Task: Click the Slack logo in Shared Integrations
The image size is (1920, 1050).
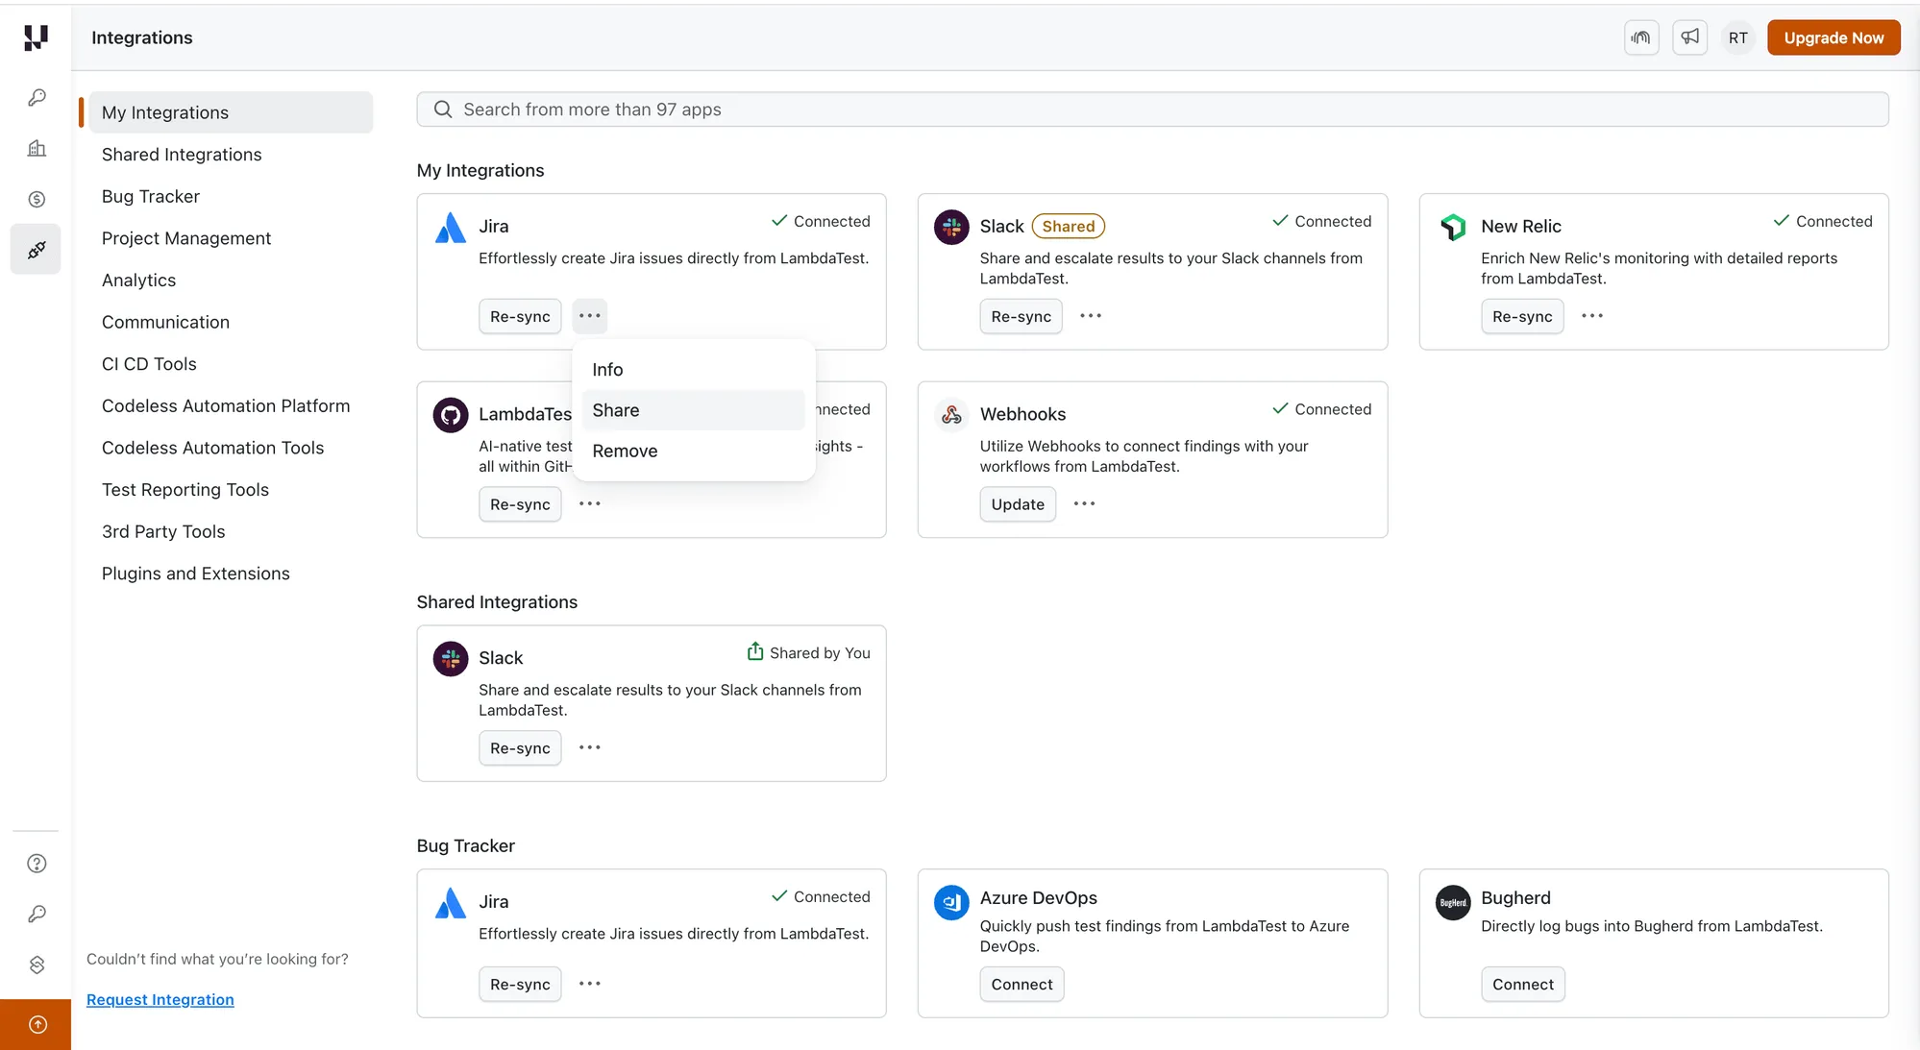Action: 450,659
